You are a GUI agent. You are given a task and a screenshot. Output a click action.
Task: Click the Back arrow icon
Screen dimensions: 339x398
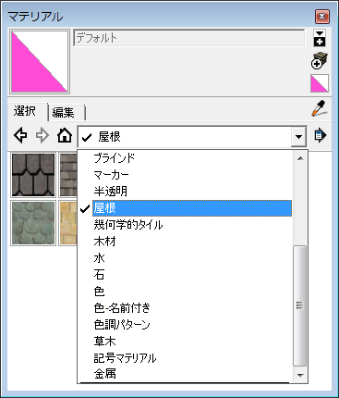[x=20, y=135]
